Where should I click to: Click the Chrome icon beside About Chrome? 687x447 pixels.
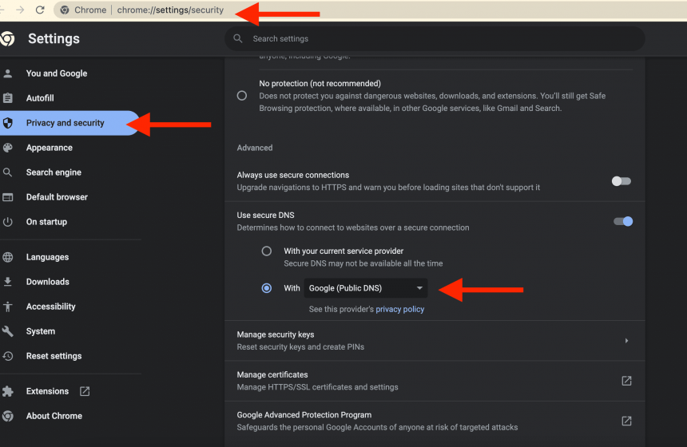pos(7,416)
